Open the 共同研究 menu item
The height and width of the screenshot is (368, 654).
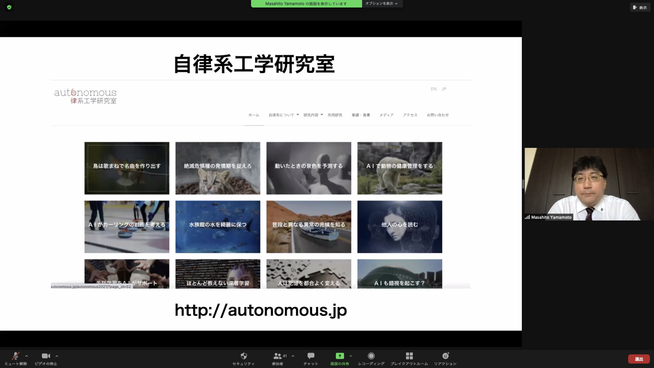pos(335,115)
